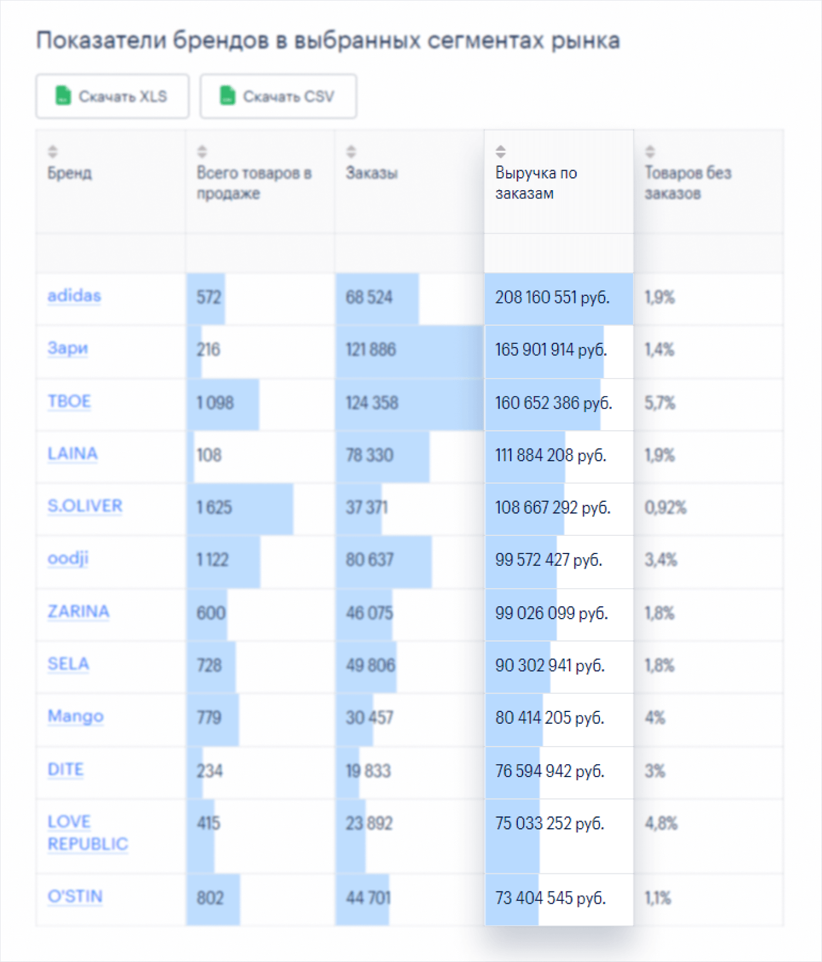Click sort arrows above Выручка по заказам
Viewport: 822px width, 962px height.
pos(500,151)
